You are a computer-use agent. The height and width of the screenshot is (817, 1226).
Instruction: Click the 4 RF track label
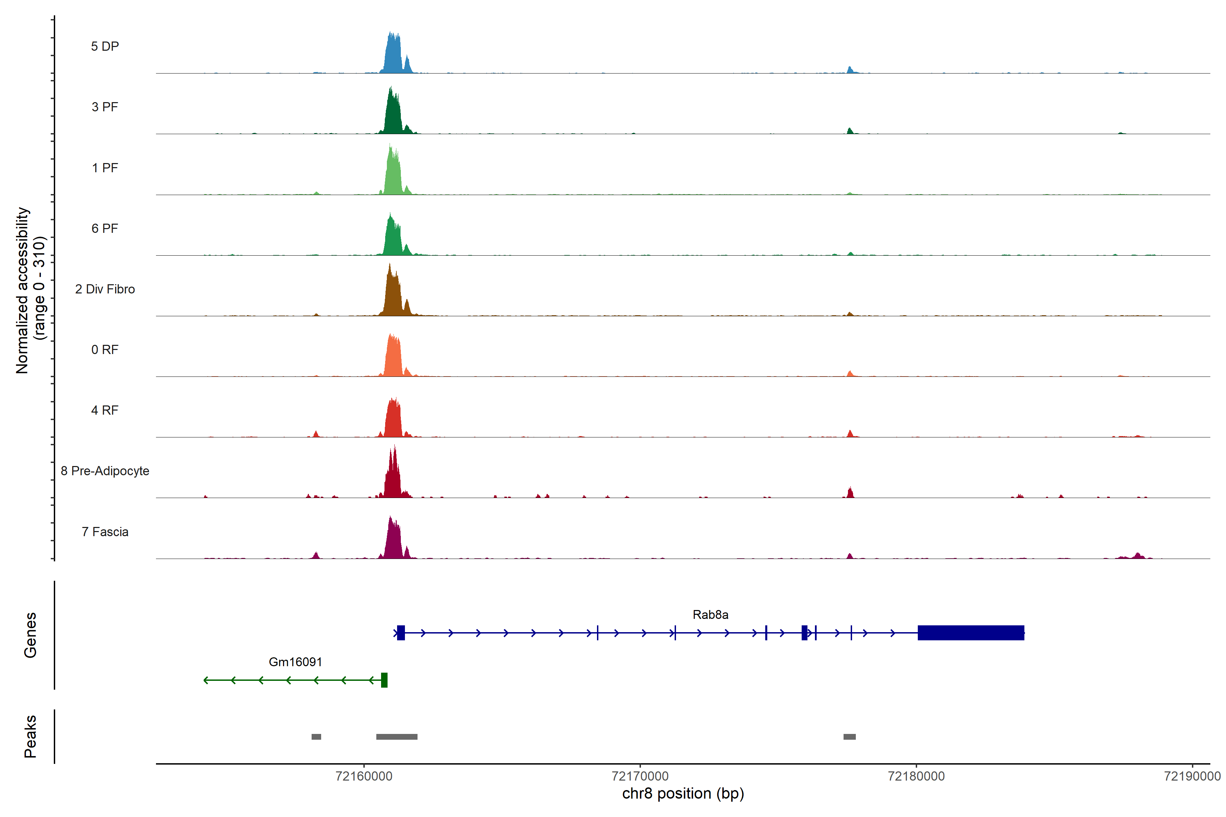coord(105,410)
